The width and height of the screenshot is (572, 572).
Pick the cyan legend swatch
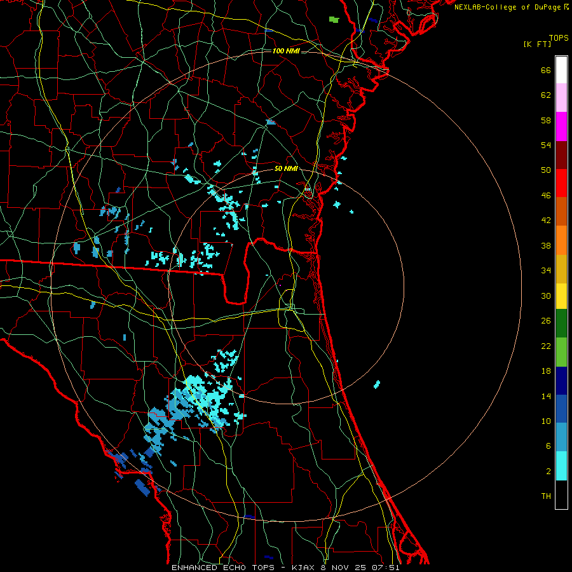pyautogui.click(x=561, y=466)
